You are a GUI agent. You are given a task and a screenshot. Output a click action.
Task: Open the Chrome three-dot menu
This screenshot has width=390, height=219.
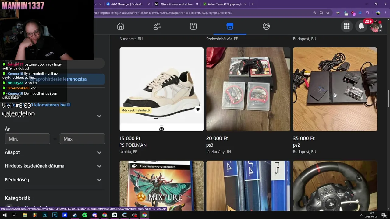coord(385,13)
